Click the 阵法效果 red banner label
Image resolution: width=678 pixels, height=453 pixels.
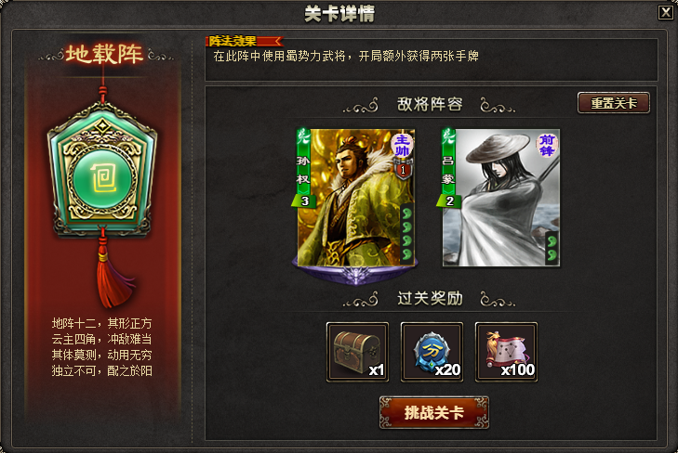pos(244,41)
